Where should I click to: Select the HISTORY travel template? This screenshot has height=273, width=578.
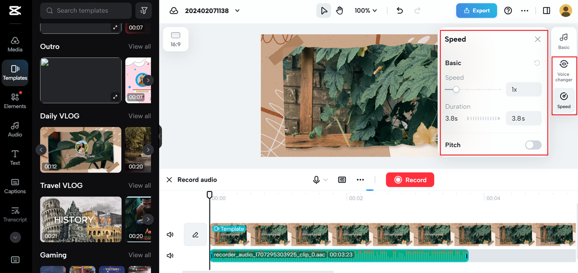81,220
